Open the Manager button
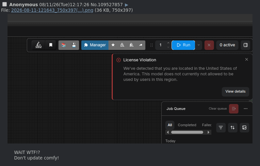260x166 pixels. tap(95, 45)
